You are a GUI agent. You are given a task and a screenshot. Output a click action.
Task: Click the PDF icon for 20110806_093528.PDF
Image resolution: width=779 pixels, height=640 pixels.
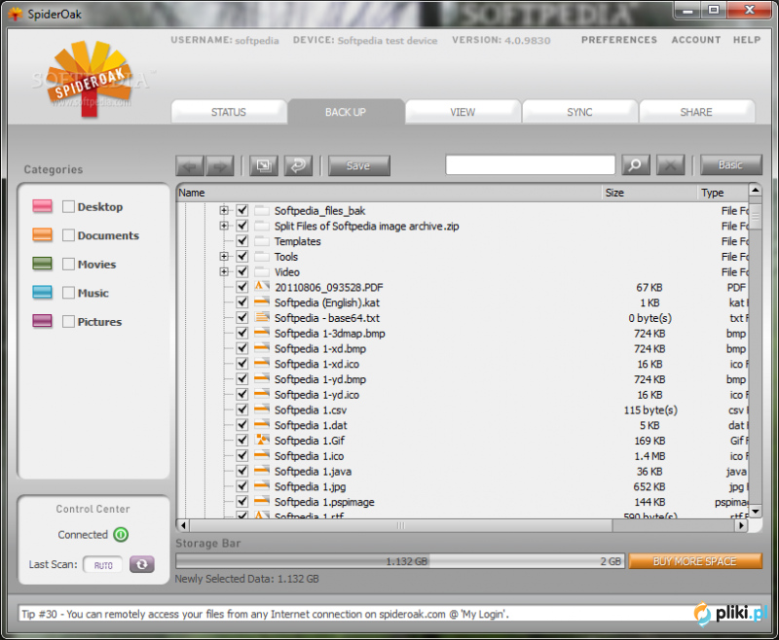click(x=262, y=287)
